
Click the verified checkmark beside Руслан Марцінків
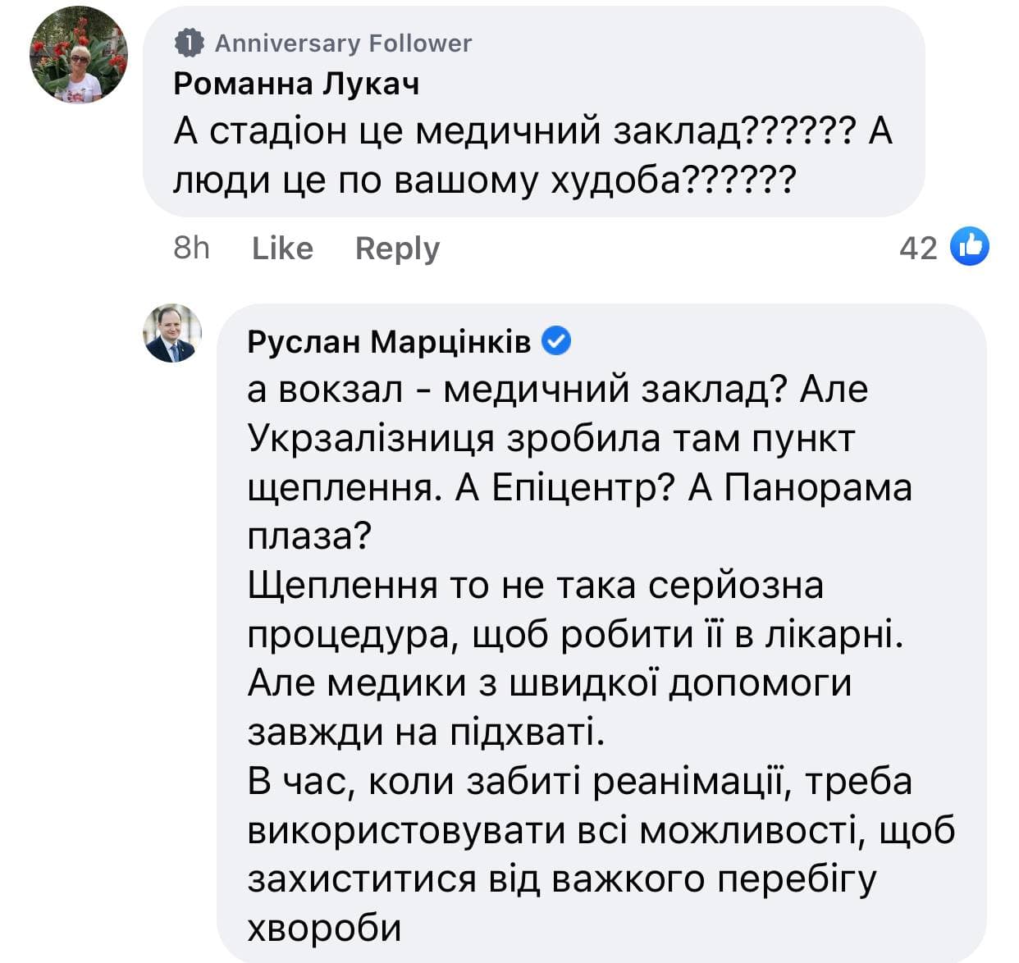point(557,340)
